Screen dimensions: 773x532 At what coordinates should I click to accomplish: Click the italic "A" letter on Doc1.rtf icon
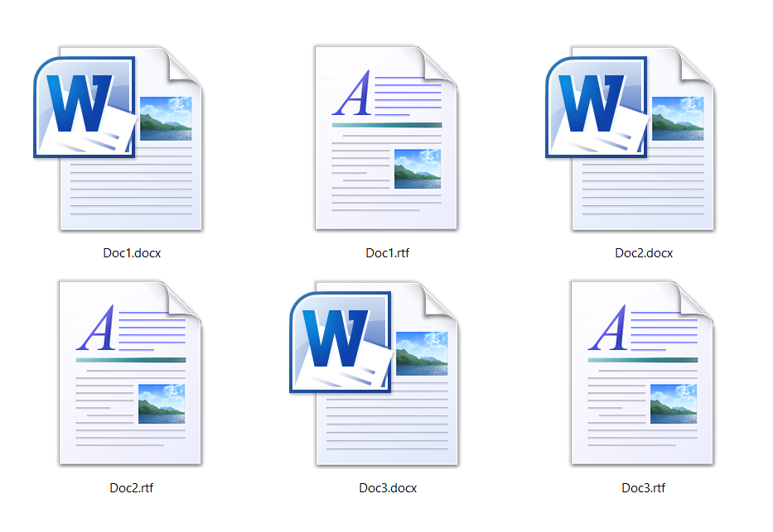point(353,93)
